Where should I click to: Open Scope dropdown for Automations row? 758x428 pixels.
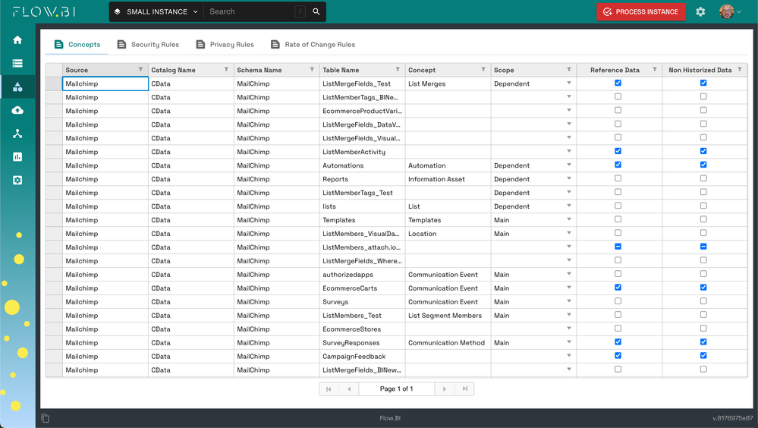pos(569,165)
